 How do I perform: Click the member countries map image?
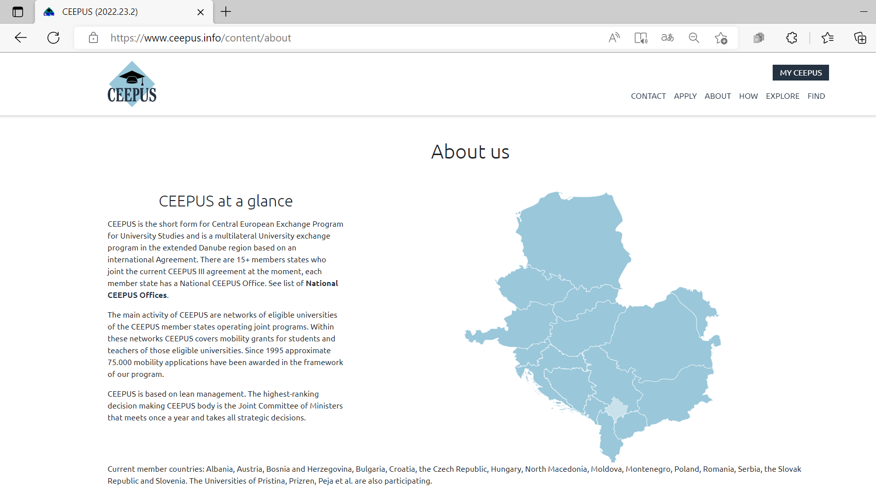tap(593, 327)
